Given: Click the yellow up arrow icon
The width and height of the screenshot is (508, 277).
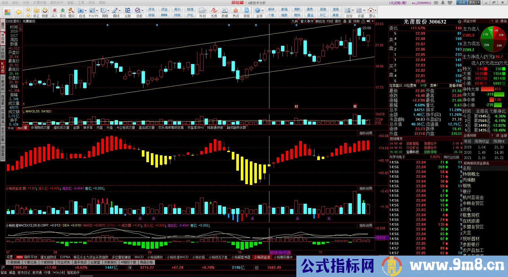Looking at the screenshot, I should [x=28, y=10].
